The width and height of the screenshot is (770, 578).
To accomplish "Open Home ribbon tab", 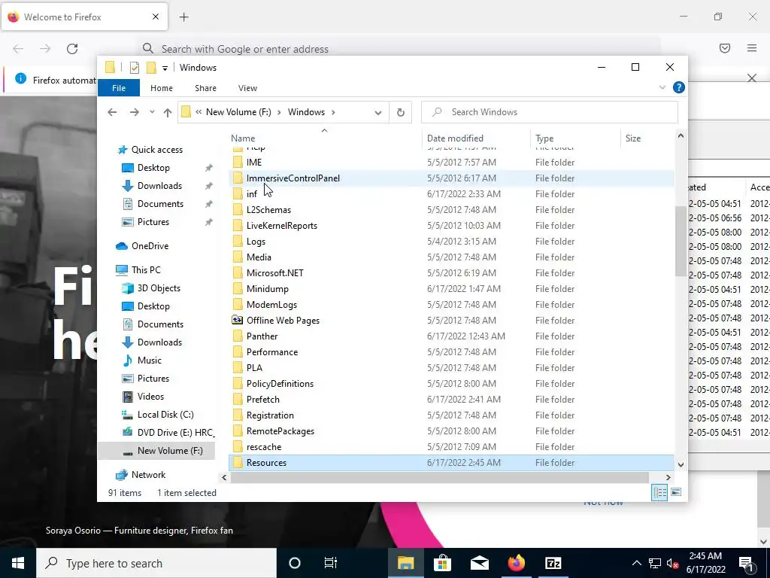I will (162, 88).
